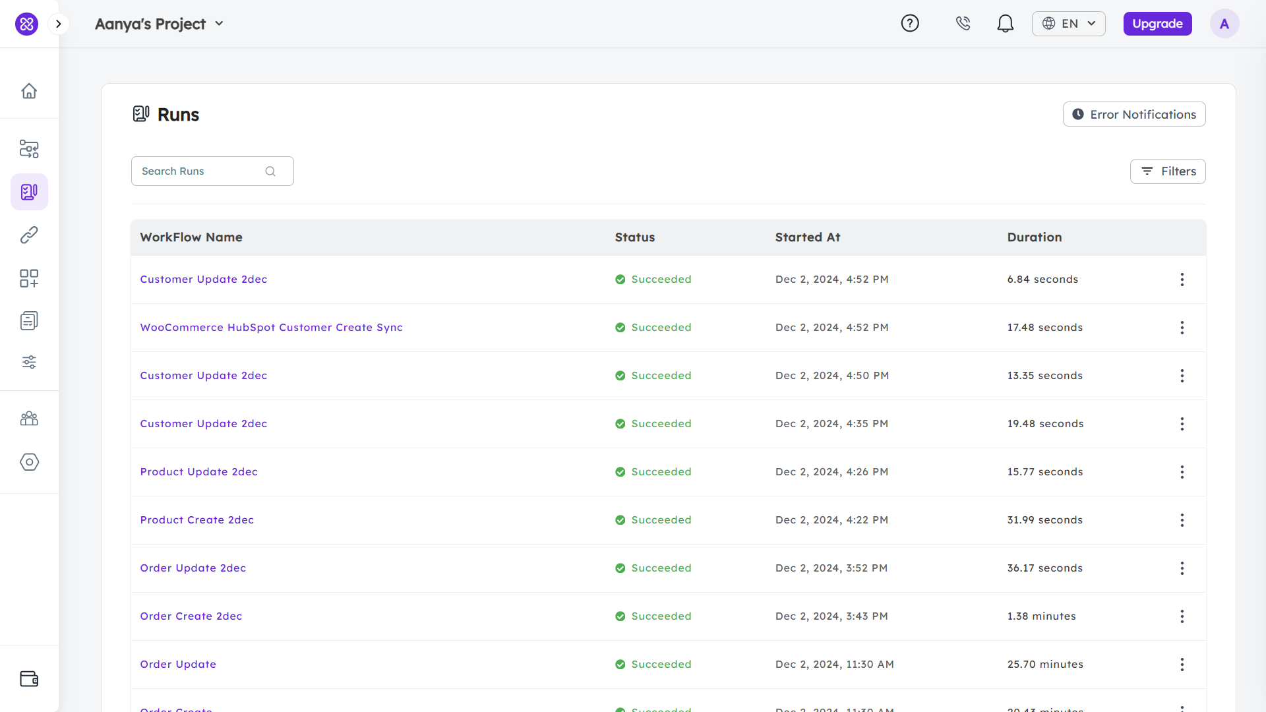1266x712 pixels.
Task: Open the Filters menu
Action: coord(1168,171)
